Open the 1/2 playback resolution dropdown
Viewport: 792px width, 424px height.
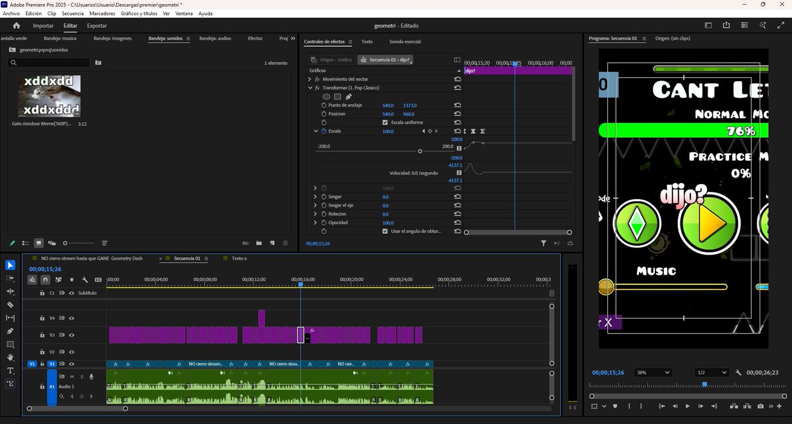click(713, 373)
